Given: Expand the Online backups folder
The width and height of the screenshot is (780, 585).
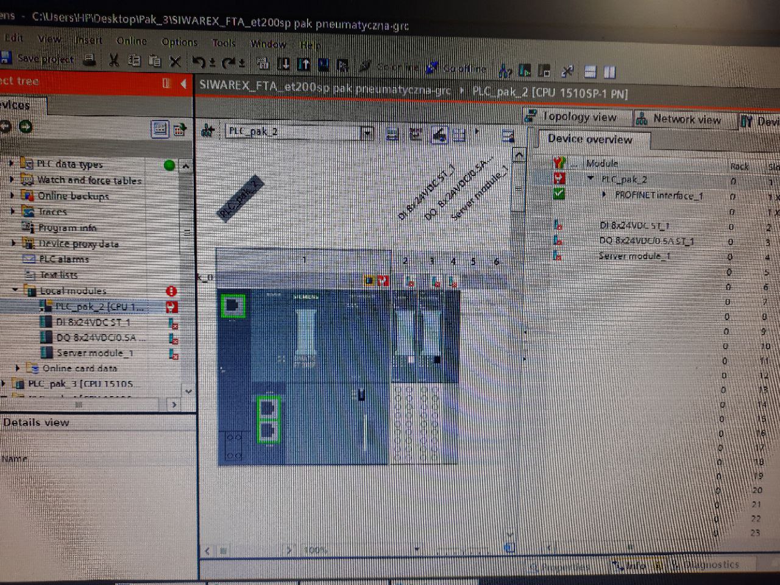Looking at the screenshot, I should pos(12,195).
